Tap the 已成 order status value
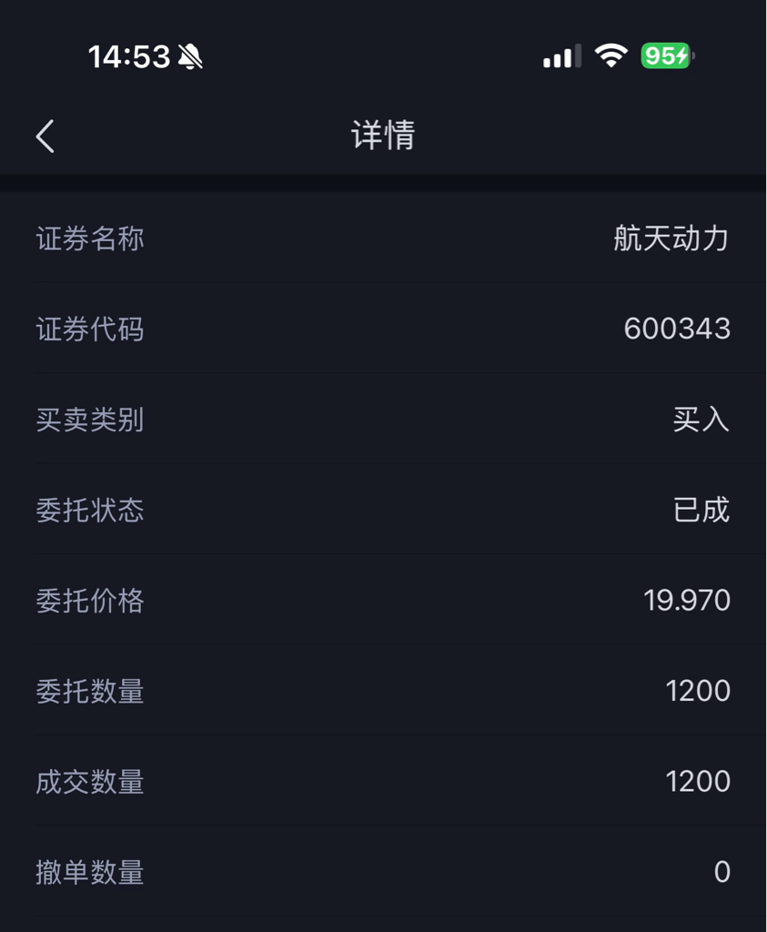Viewport: 767px width, 932px height. pyautogui.click(x=701, y=510)
